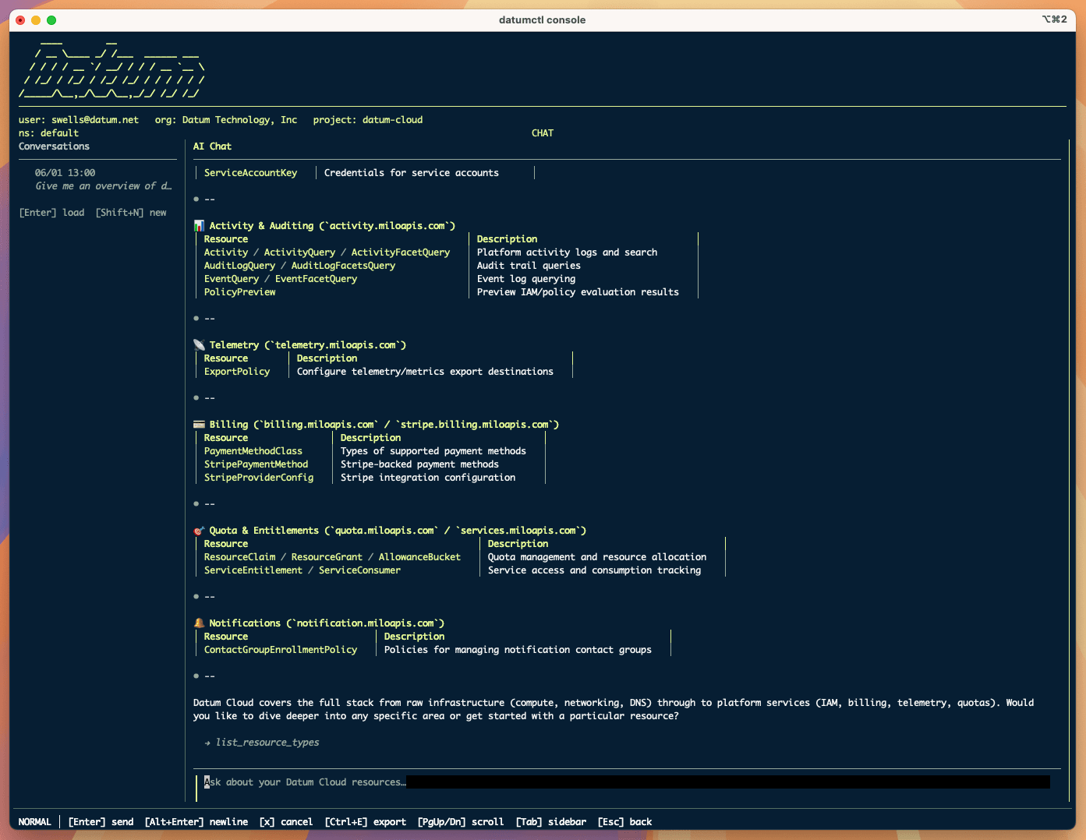Click the Notifications section heading text
This screenshot has height=840, width=1086.
click(327, 623)
